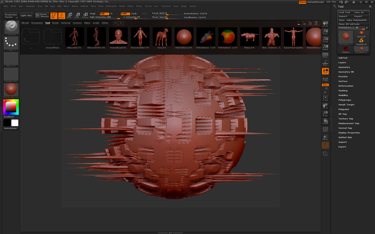Open the stroke type dots picker
The height and width of the screenshot is (234, 375).
pyautogui.click(x=11, y=43)
